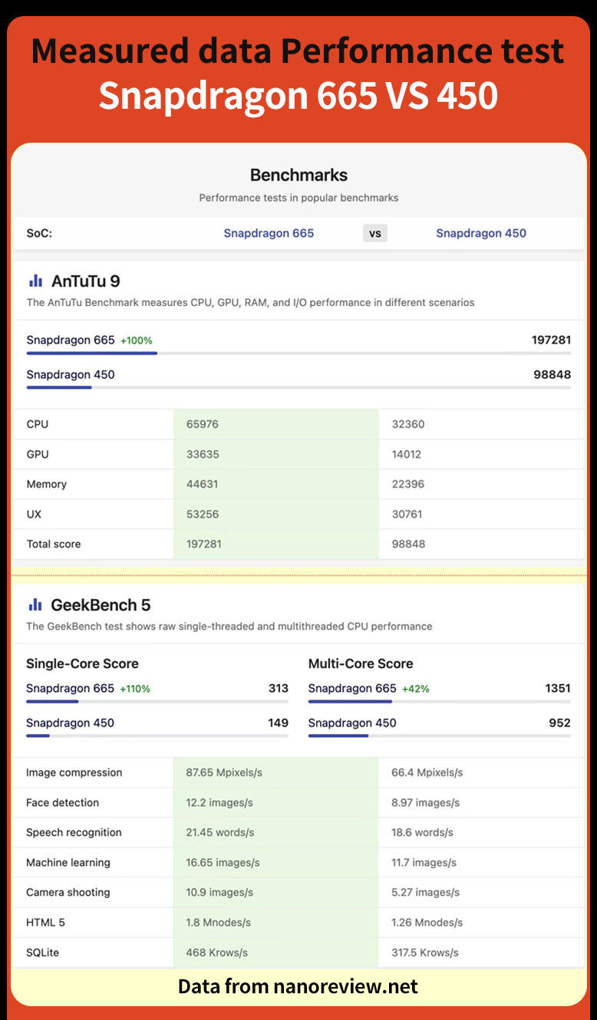Screen dimensions: 597x1020
Task: Click the value 66.4 Mpixels/s
Action: click(x=427, y=772)
